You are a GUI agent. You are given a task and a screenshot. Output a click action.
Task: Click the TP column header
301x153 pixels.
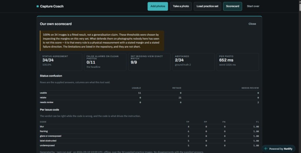[x=187, y=122]
